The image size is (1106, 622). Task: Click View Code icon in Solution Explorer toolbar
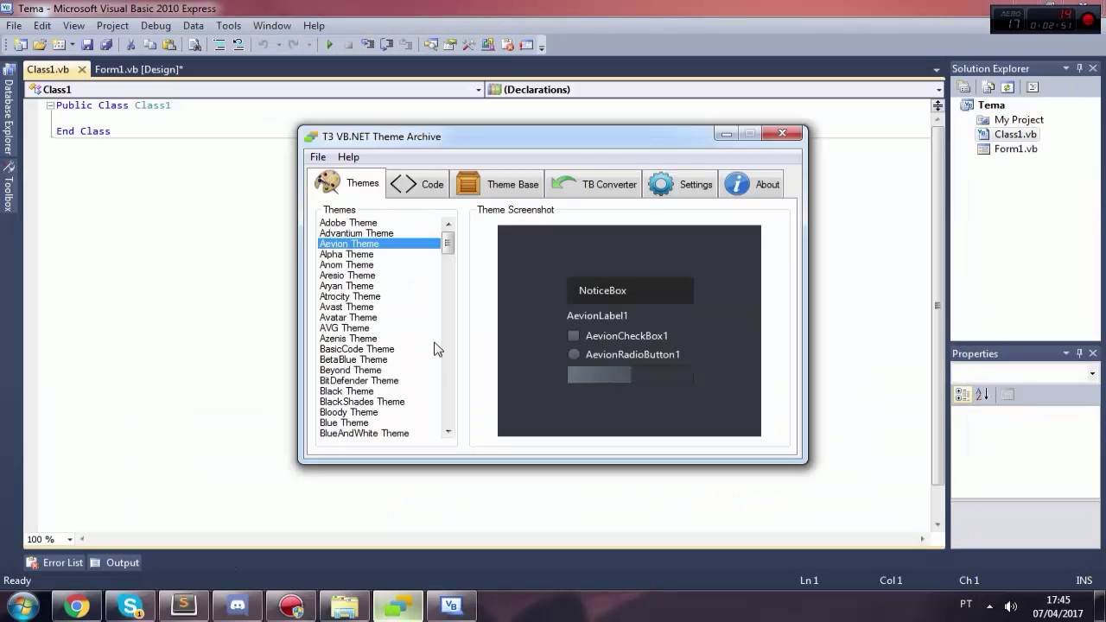(x=1033, y=87)
